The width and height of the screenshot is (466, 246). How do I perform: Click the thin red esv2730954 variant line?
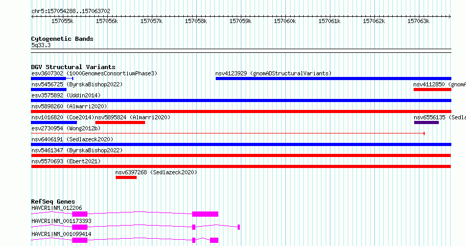(x=228, y=133)
